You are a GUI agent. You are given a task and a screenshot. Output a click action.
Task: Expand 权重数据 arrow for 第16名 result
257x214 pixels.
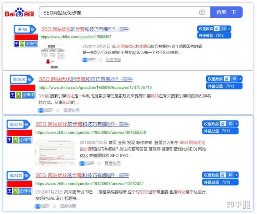[x=240, y=79]
